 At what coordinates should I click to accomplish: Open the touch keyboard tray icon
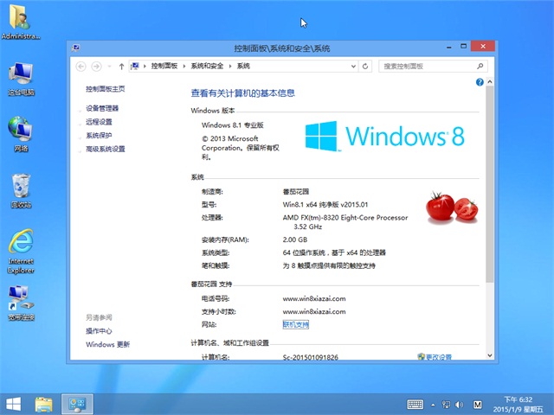click(x=415, y=403)
